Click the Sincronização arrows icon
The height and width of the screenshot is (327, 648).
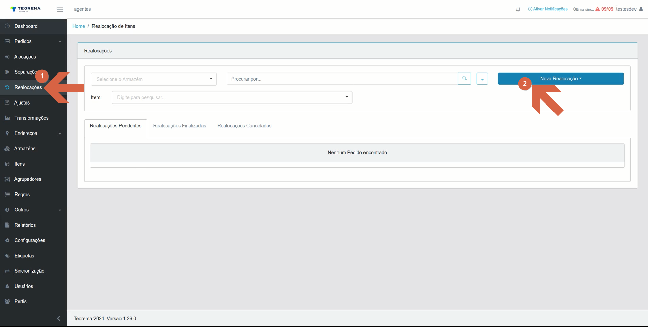[x=7, y=271]
